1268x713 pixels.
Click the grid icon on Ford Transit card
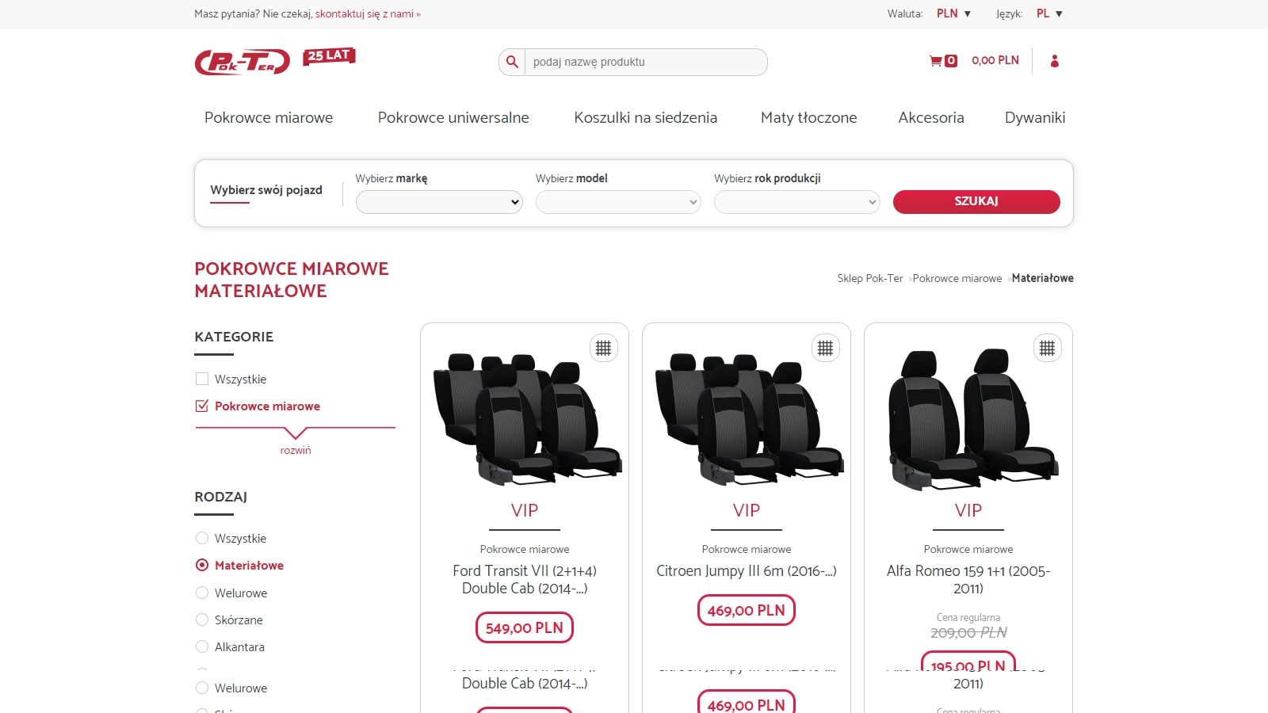[604, 348]
